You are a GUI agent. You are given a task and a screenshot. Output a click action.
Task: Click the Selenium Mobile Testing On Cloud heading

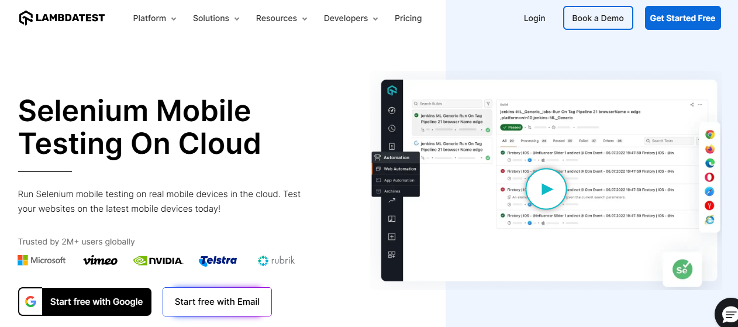139,127
